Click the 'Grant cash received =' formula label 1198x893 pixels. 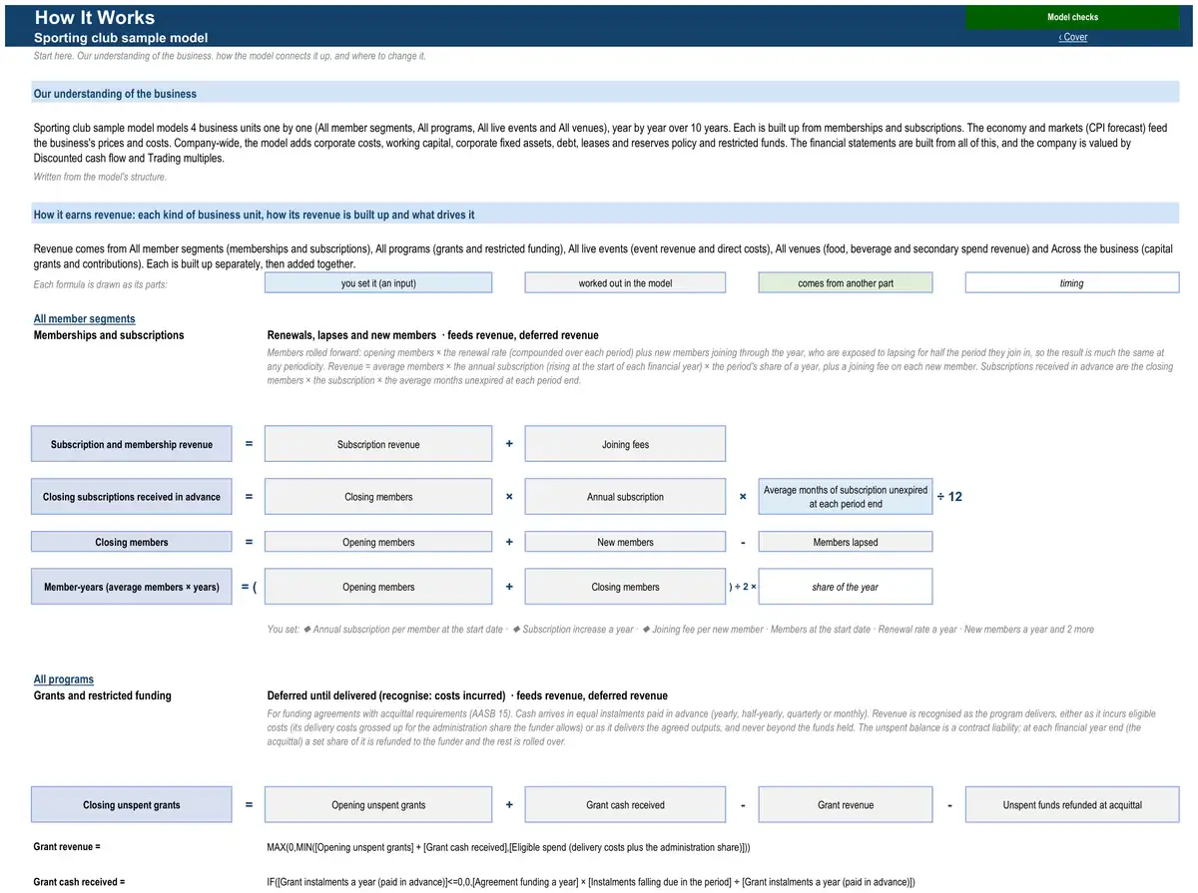click(80, 882)
